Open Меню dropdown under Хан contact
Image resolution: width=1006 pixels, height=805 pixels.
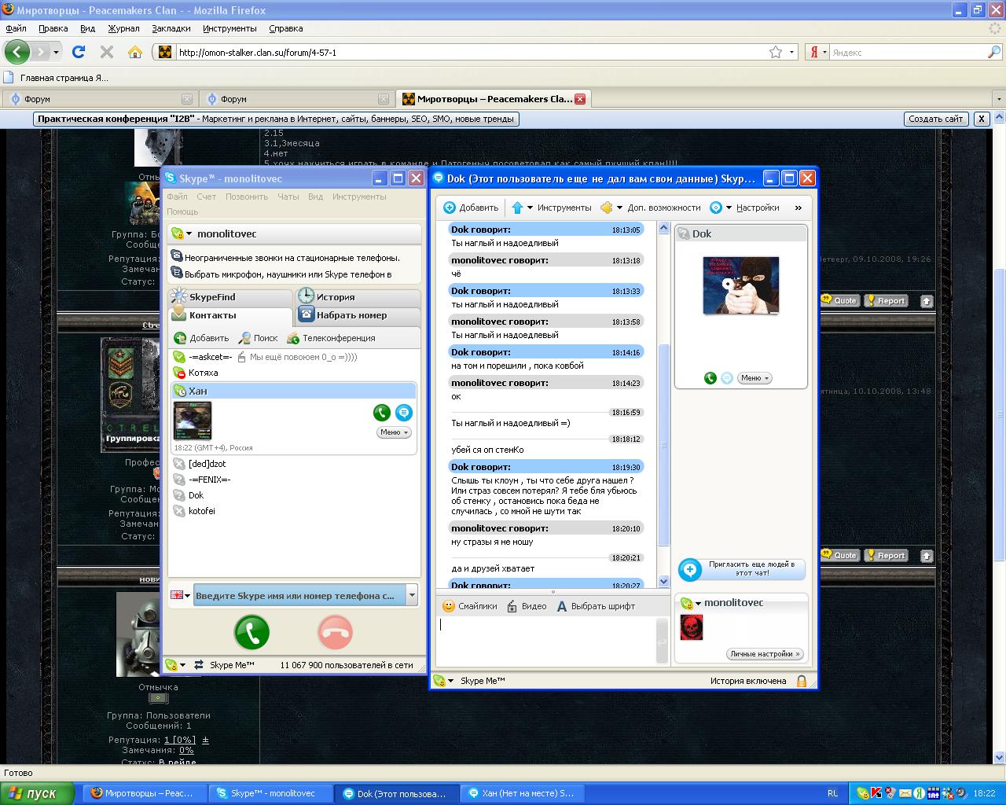[394, 432]
